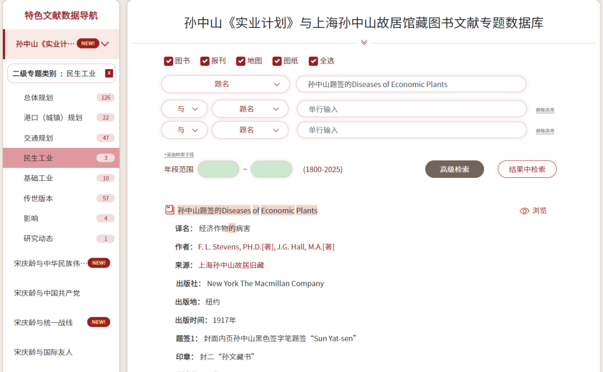Click the double-chevron below the database title
The height and width of the screenshot is (372, 603).
point(364,42)
